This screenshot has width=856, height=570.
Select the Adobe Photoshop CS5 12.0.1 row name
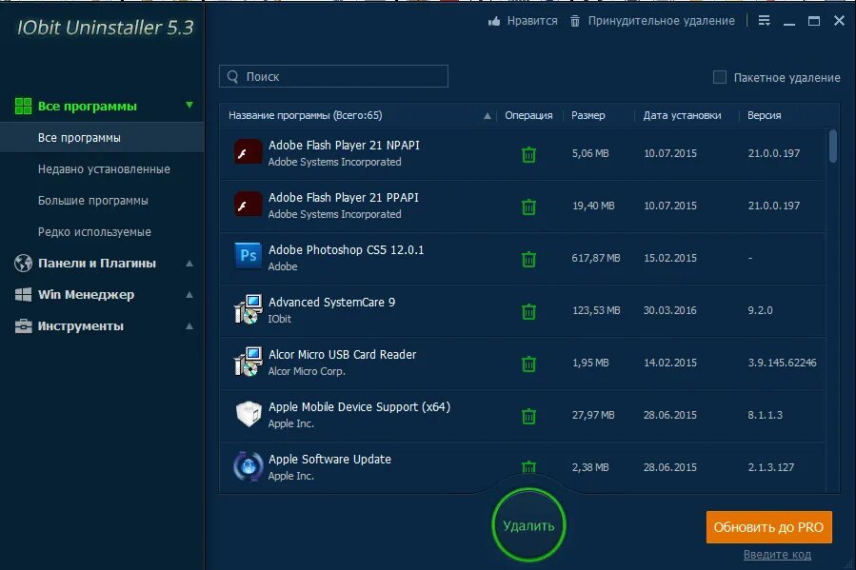pyautogui.click(x=346, y=250)
